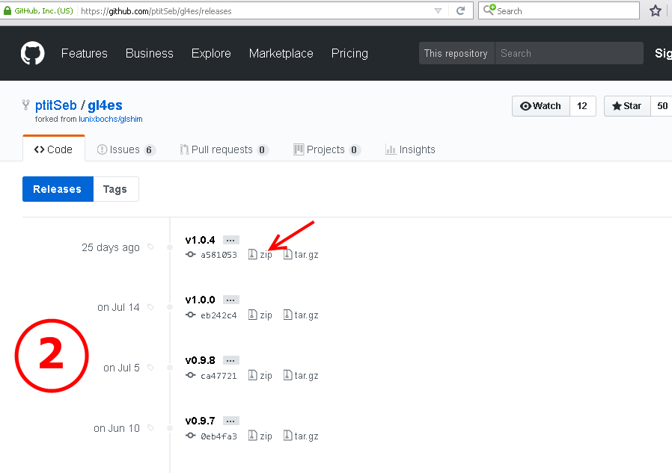Open the gl4es repository link

pos(105,105)
